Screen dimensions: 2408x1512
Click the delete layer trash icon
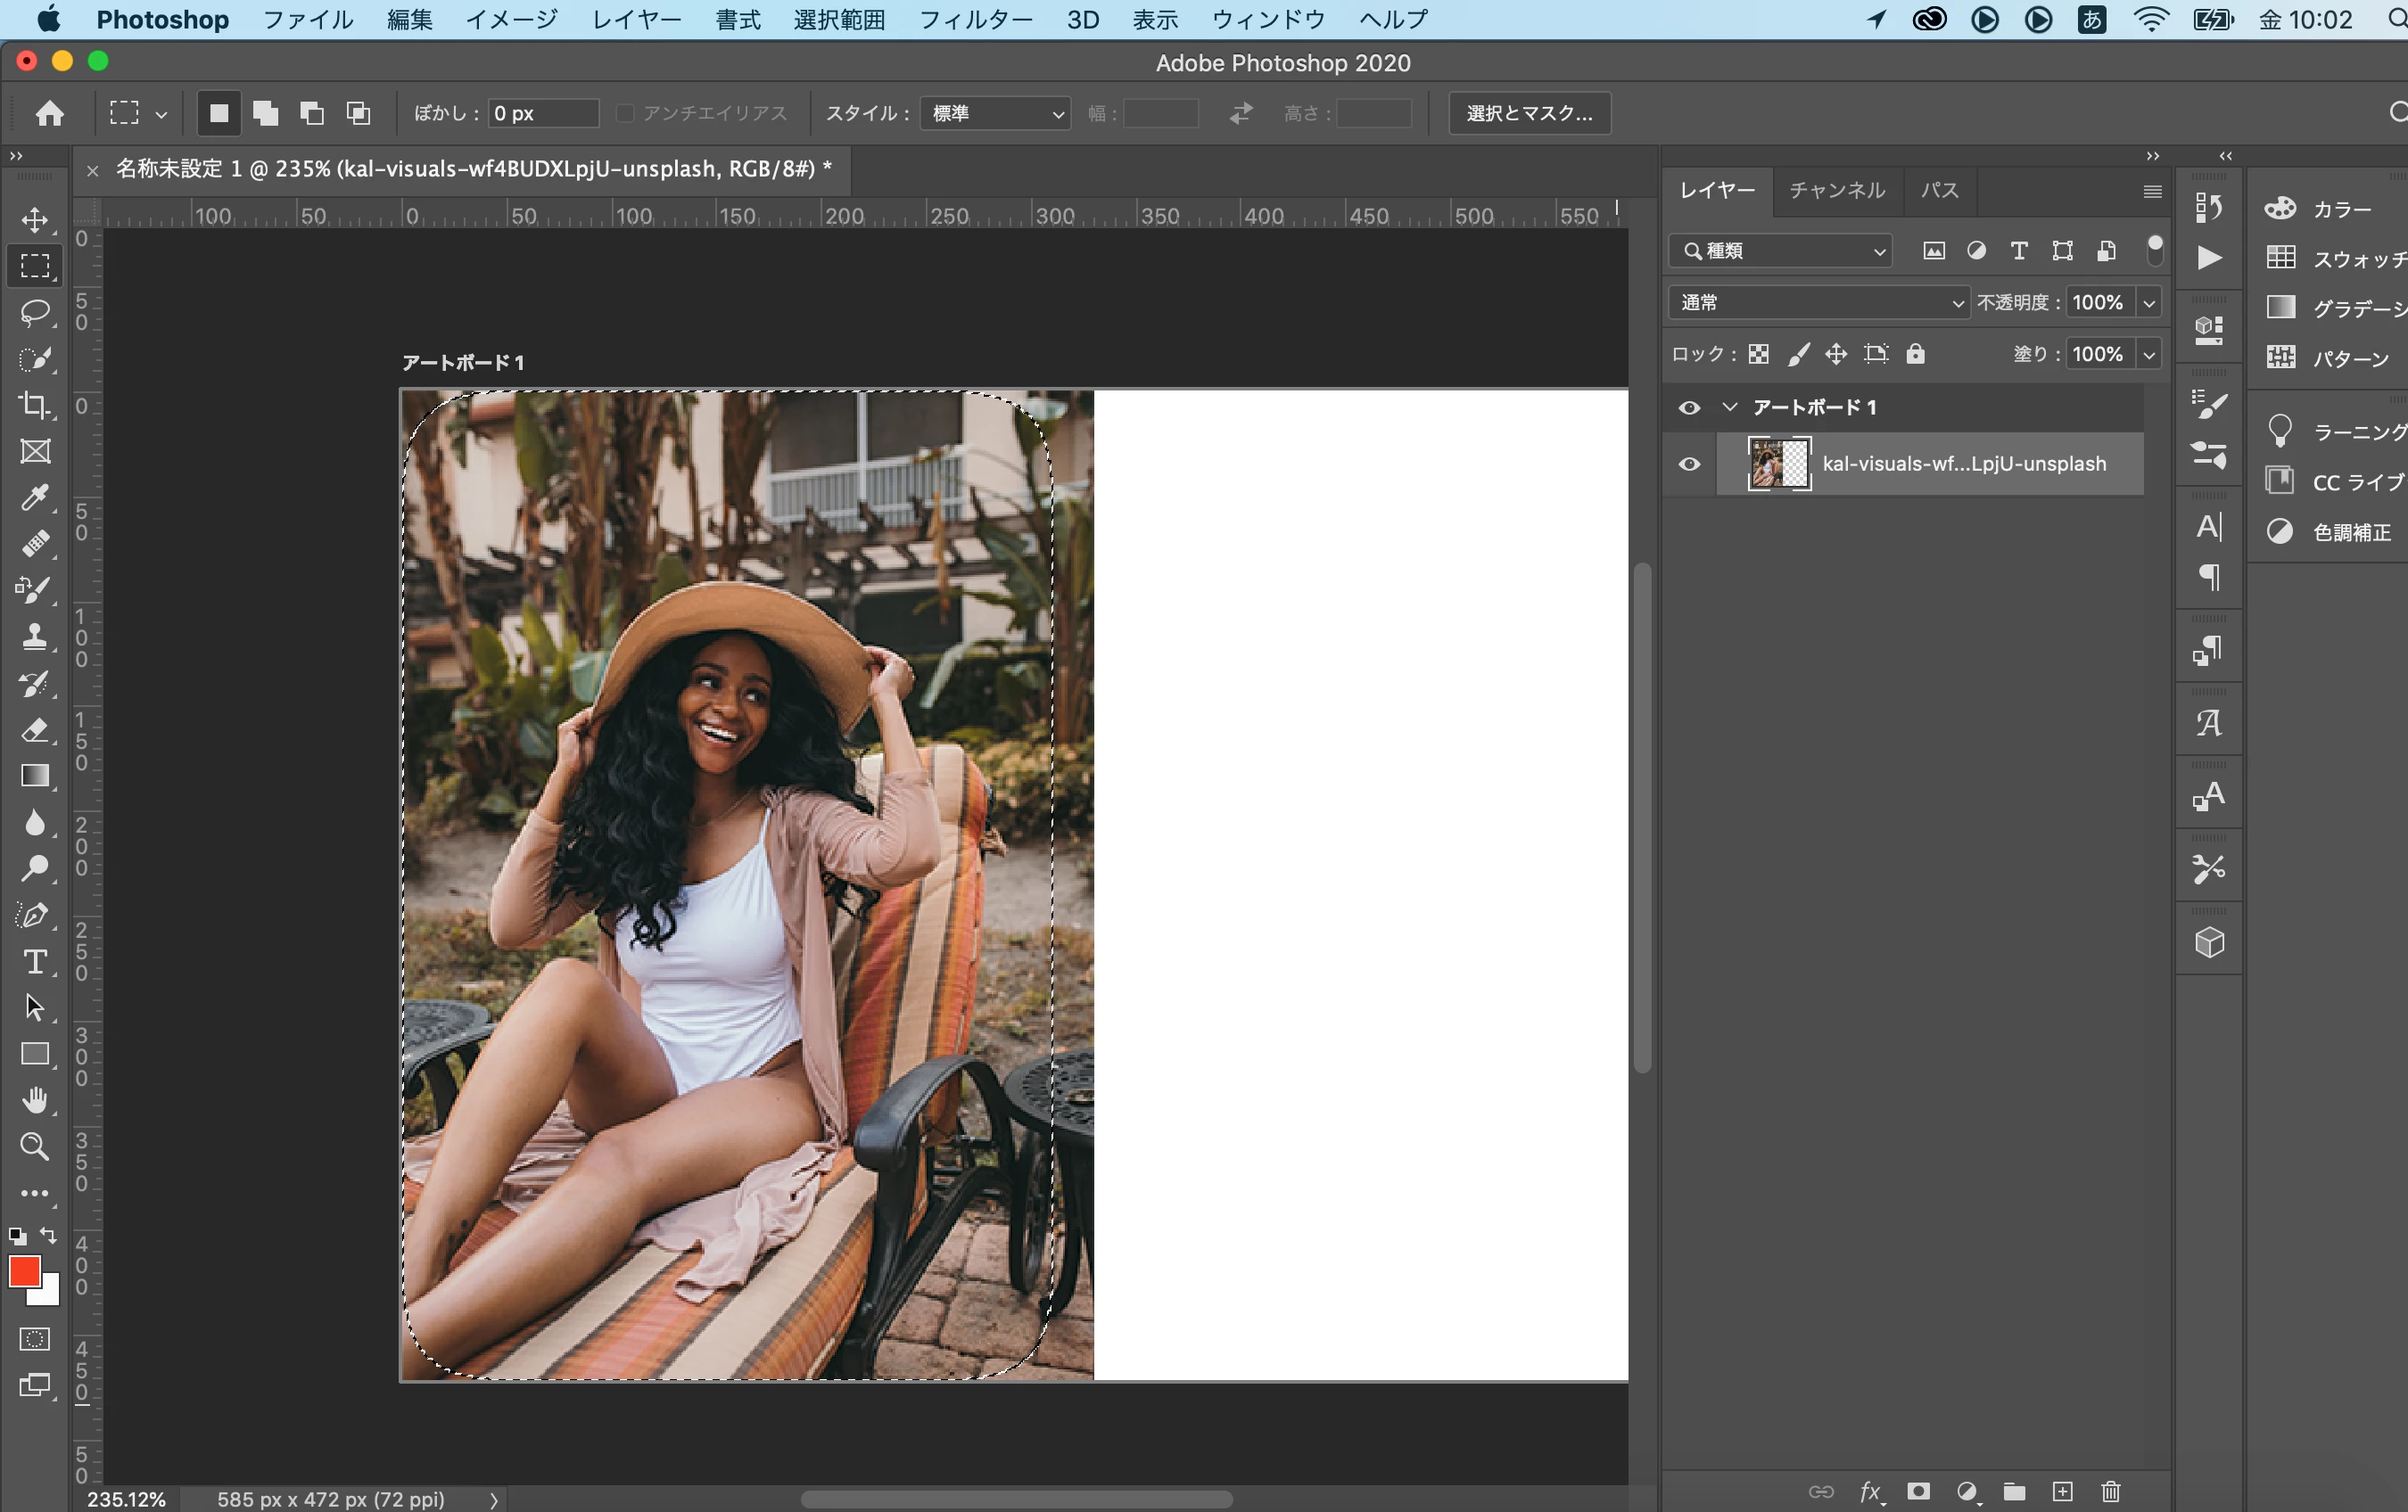point(2110,1491)
